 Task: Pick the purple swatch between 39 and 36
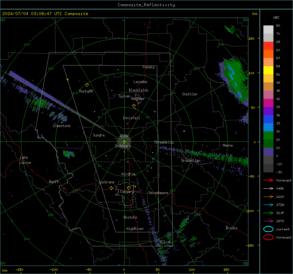pos(268,111)
